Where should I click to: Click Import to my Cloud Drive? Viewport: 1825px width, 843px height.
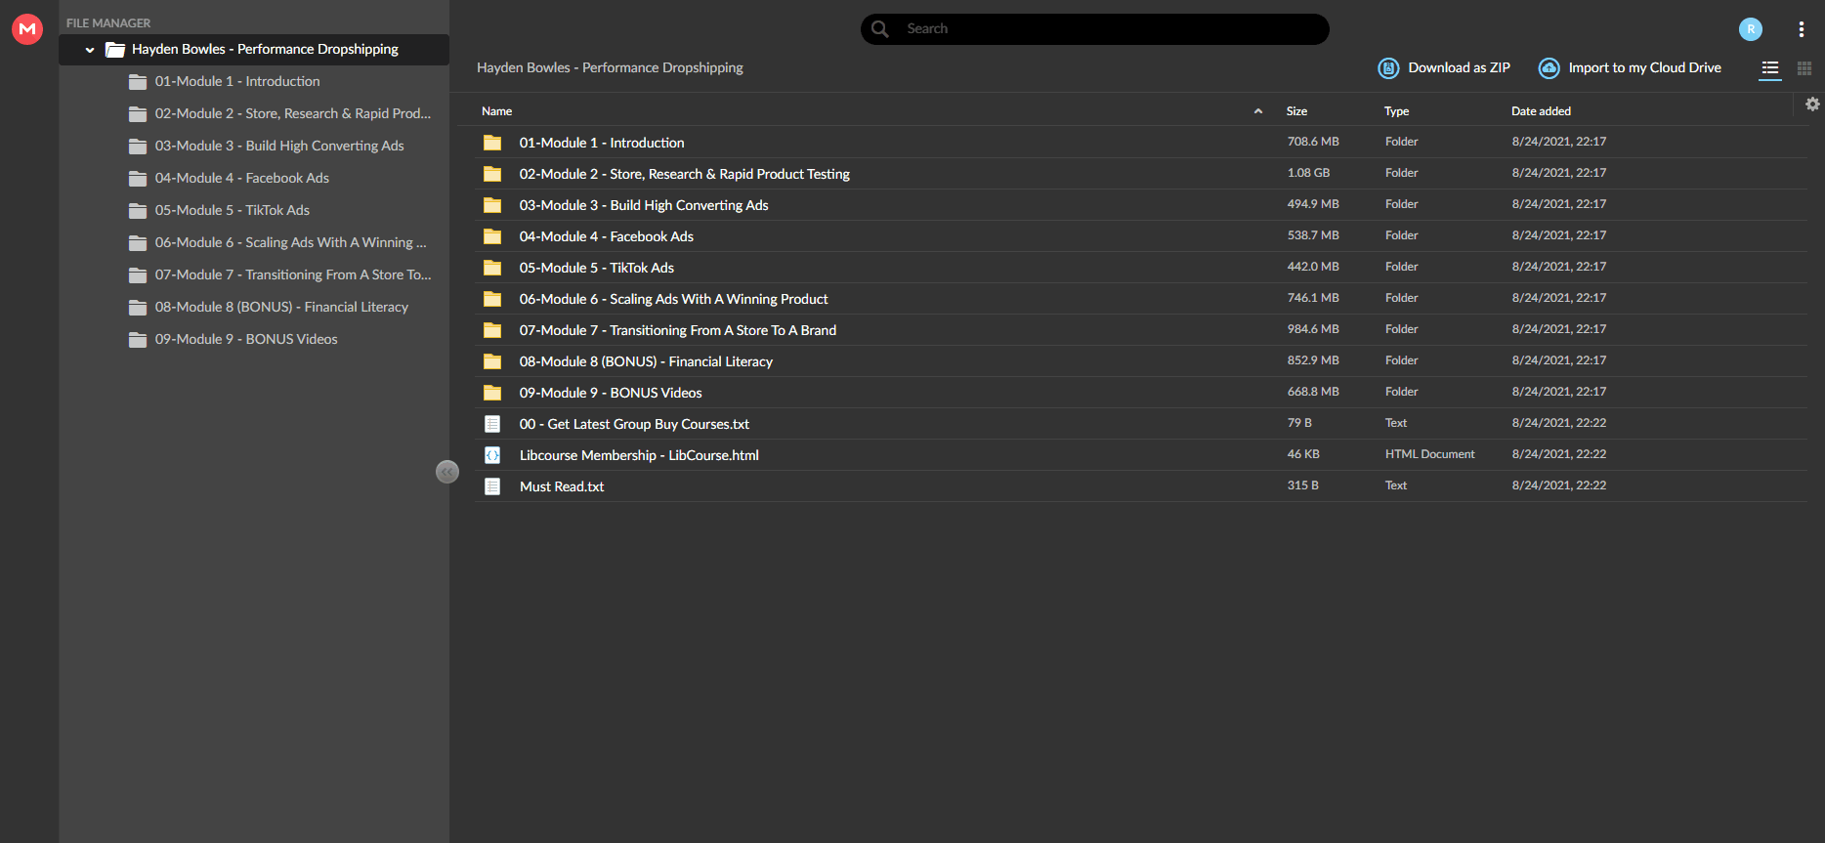1630,67
